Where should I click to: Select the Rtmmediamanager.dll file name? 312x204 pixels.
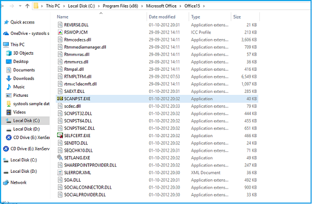85,47
